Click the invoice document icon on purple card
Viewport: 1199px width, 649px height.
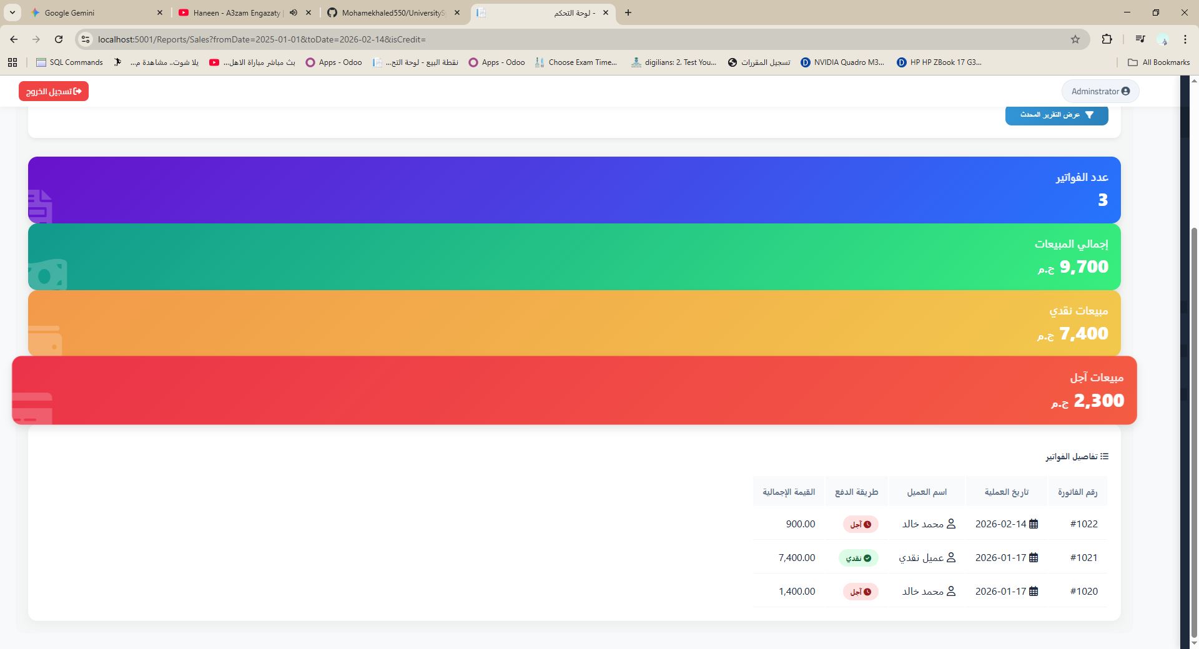40,207
